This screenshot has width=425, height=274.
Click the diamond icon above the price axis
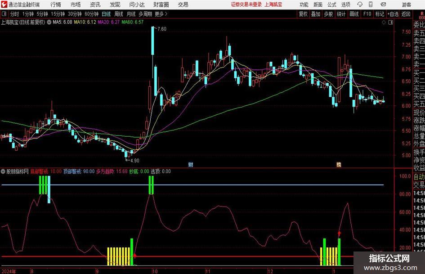(384, 22)
